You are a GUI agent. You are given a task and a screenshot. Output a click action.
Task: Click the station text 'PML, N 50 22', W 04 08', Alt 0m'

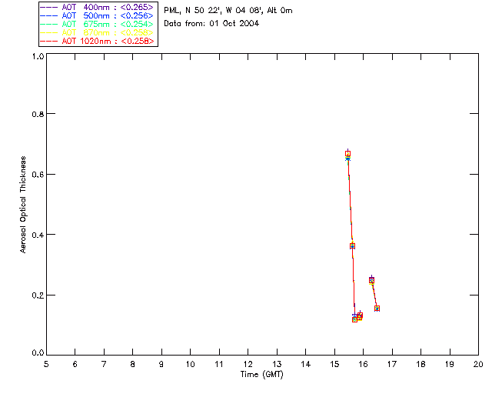(x=228, y=11)
